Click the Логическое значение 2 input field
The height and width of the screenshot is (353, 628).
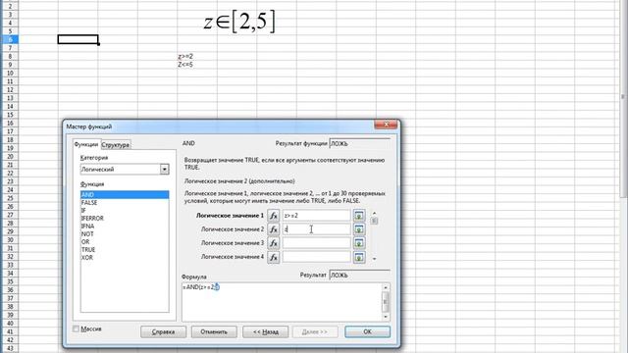coord(316,229)
